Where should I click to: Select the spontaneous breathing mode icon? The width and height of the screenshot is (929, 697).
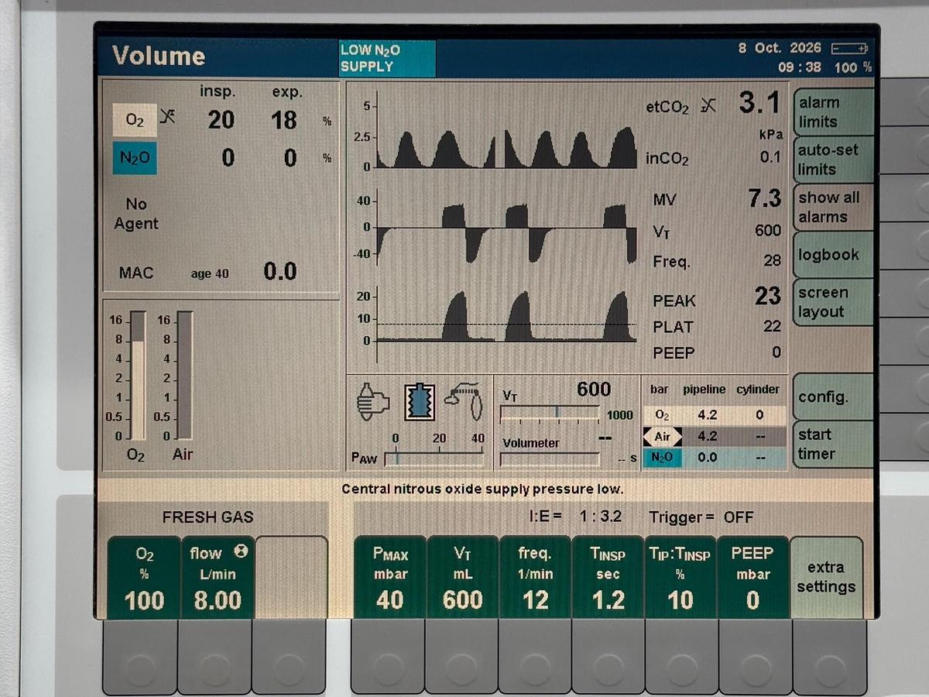point(464,400)
